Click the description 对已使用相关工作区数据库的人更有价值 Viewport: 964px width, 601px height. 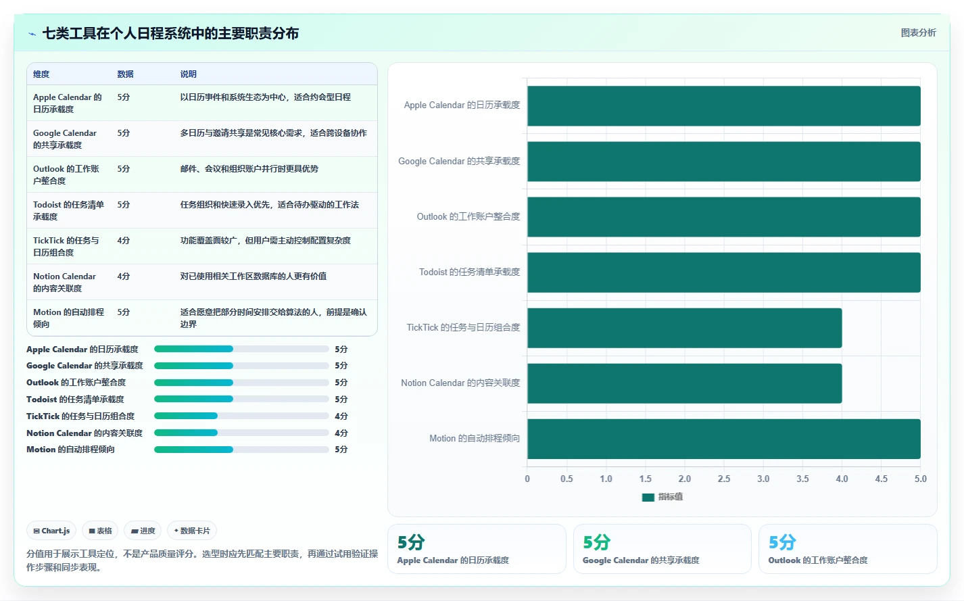click(x=254, y=277)
